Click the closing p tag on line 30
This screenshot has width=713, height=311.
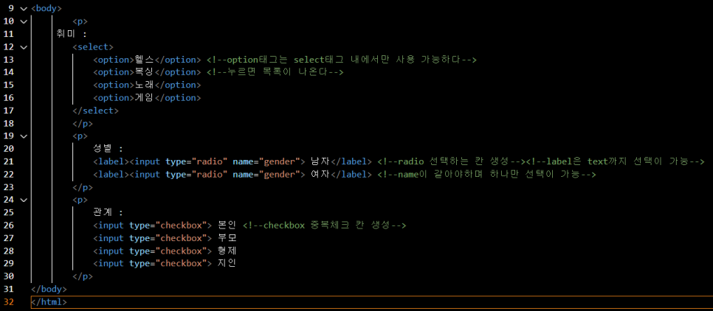pyautogui.click(x=83, y=276)
